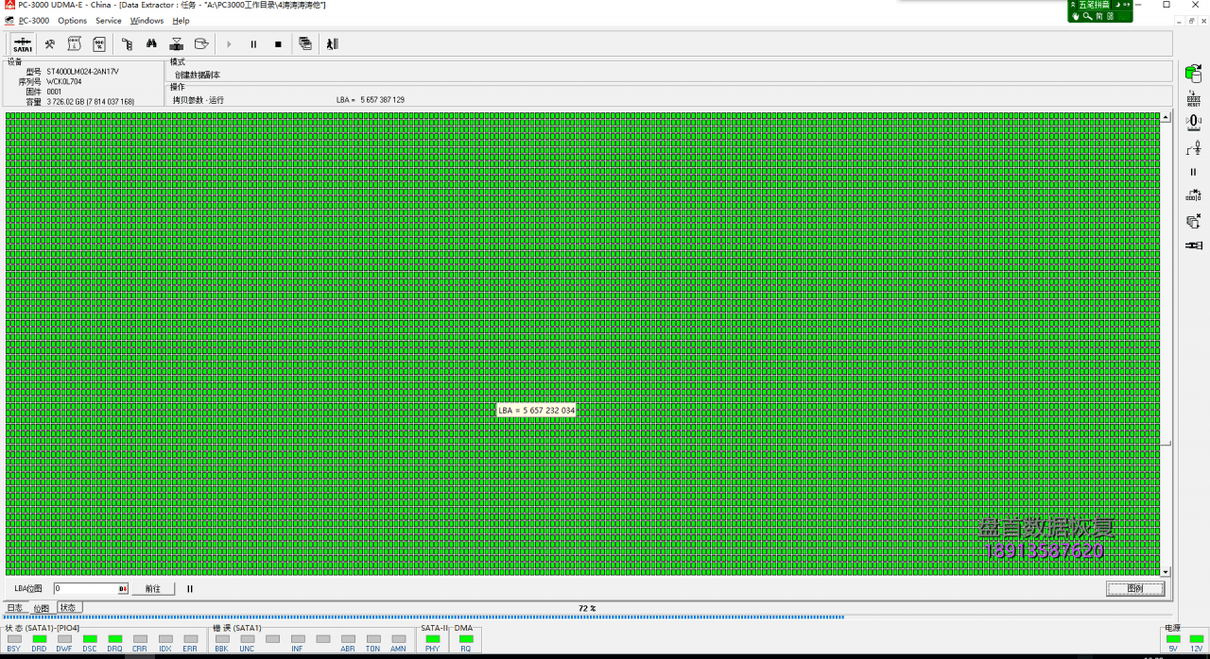The height and width of the screenshot is (659, 1210).
Task: Switch to the 位图 map tab
Action: (42, 608)
